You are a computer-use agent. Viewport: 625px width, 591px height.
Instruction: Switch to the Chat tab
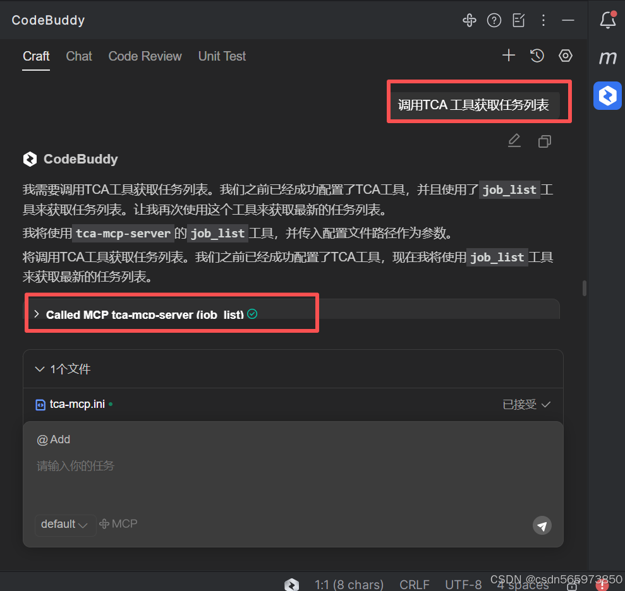[79, 56]
